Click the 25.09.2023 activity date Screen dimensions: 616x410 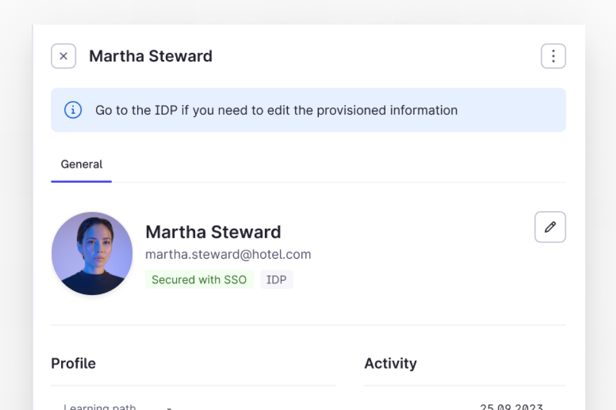click(x=511, y=407)
